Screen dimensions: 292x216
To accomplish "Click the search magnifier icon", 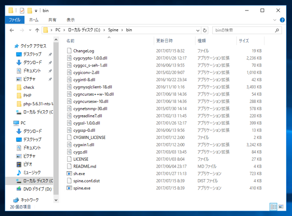I will [277, 30].
